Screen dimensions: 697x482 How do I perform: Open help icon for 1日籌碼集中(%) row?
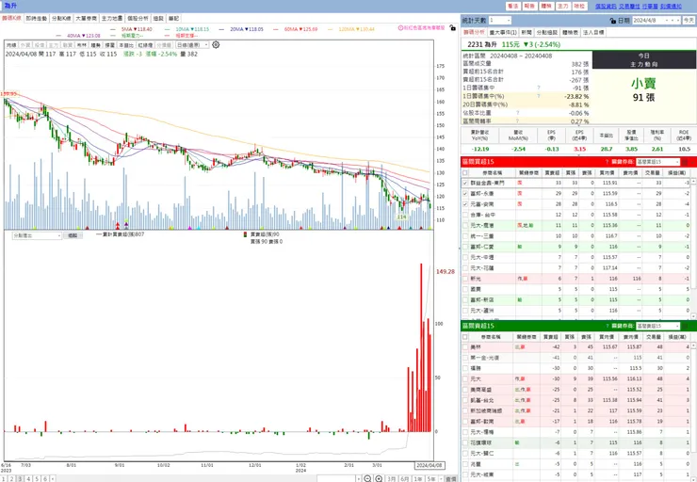click(x=539, y=96)
